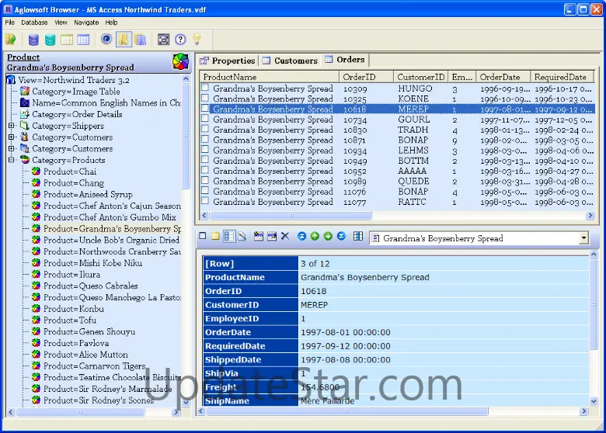Select the QUEDE customer cell
The image size is (606, 433).
413,181
